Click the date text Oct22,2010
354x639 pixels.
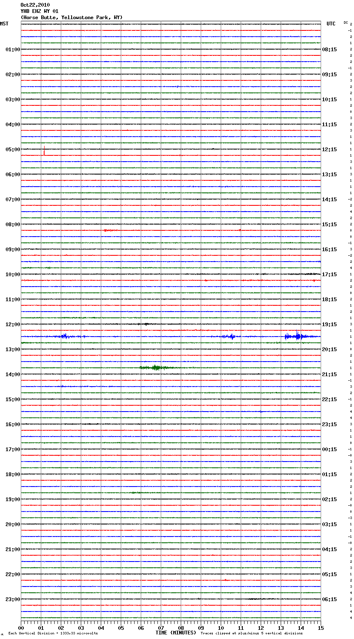click(35, 5)
